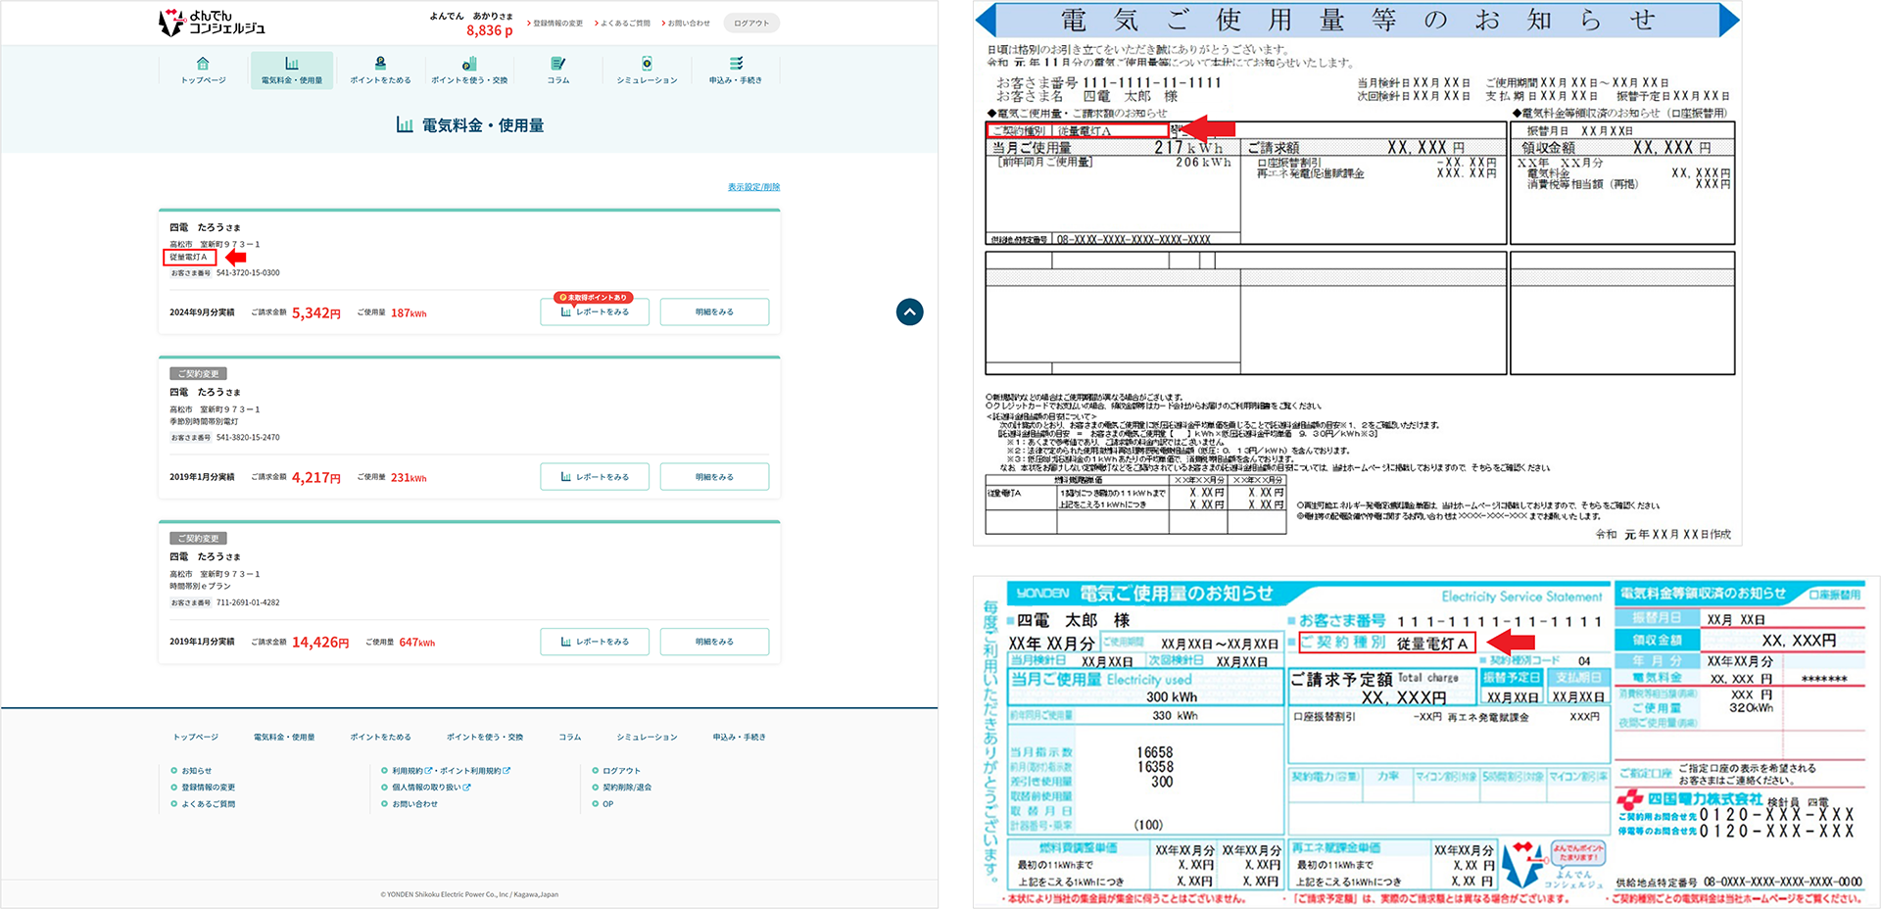Click よくあるご質問 link in the header
The width and height of the screenshot is (1881, 909).
[x=622, y=23]
